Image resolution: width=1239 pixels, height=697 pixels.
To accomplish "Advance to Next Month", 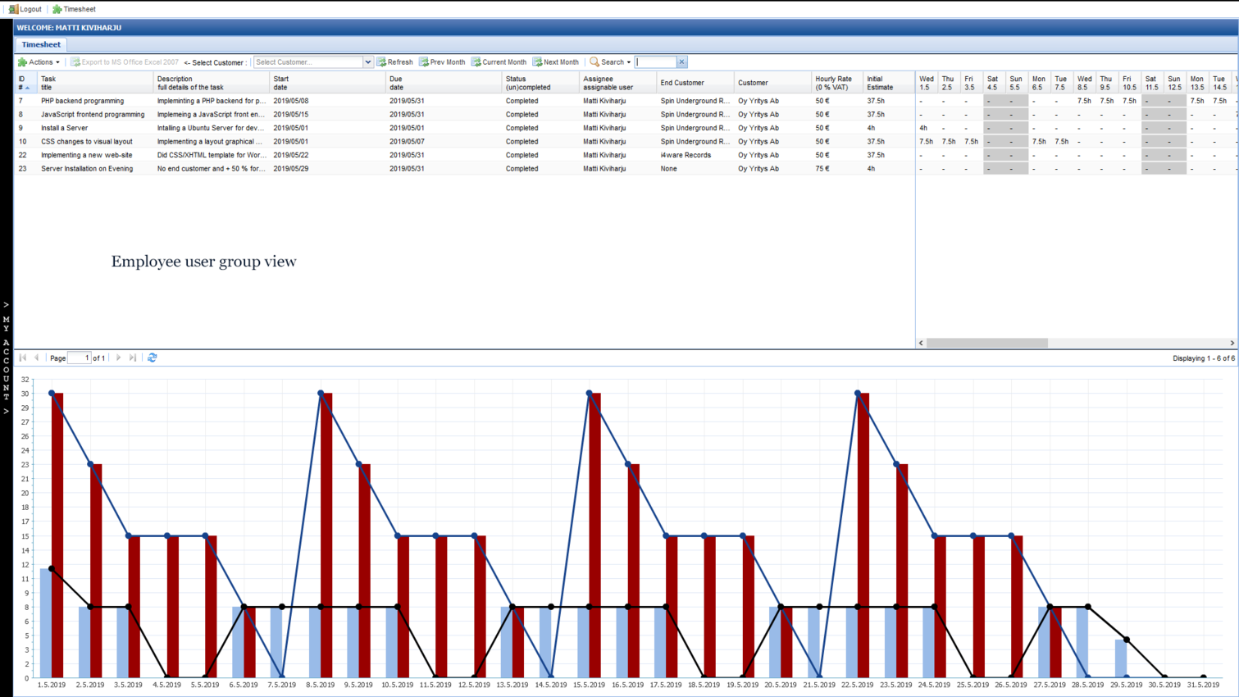I will pos(555,62).
